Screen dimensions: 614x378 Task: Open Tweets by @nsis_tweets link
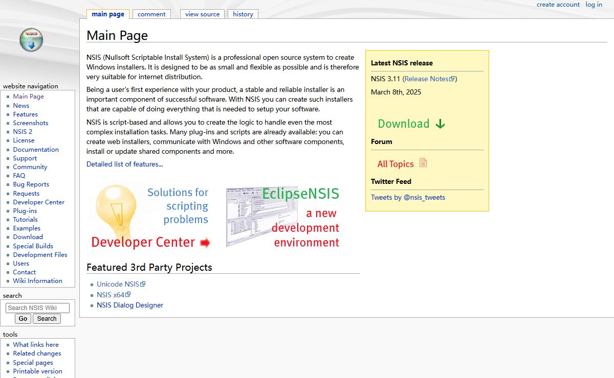[408, 198]
